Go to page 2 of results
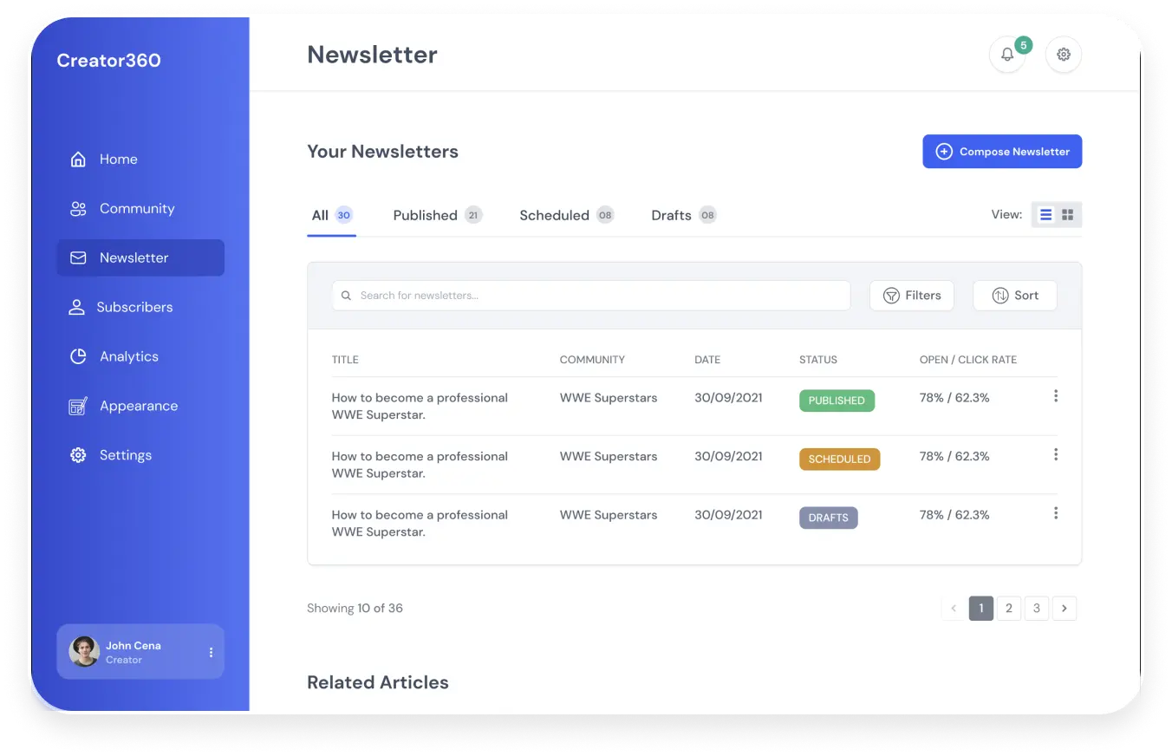1172x756 pixels. [1008, 609]
